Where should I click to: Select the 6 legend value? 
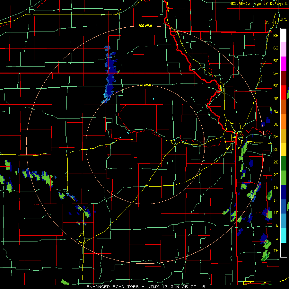pos(277,225)
